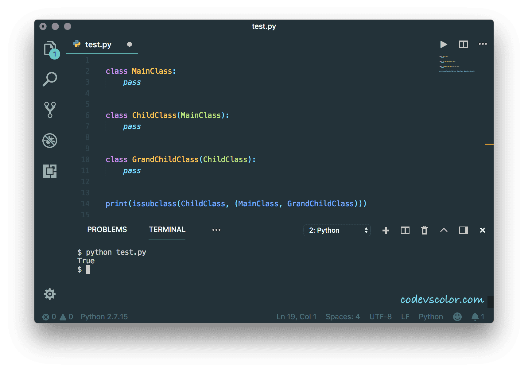Click the 'pass' under ChildClass
The width and height of the screenshot is (528, 372).
[132, 127]
